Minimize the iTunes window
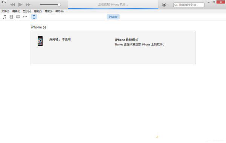Screen dimensions: 226x143 209,2
